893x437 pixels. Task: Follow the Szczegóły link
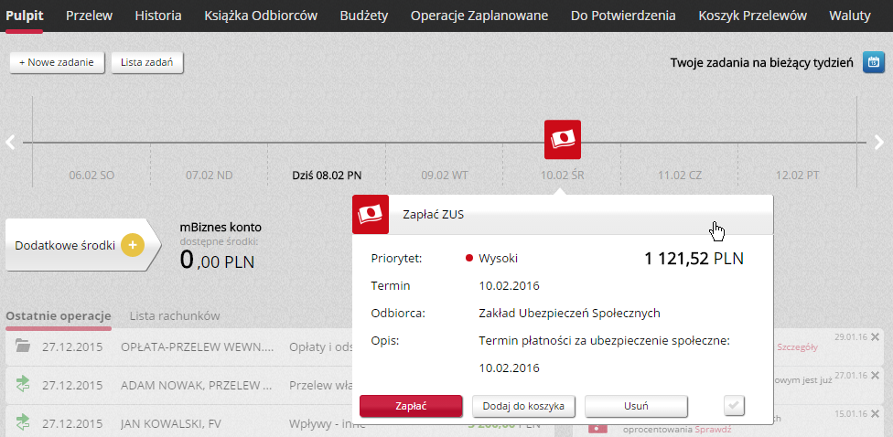[797, 347]
